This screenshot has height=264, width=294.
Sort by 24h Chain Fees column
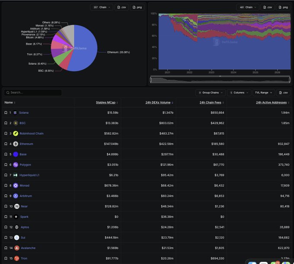click(x=212, y=103)
